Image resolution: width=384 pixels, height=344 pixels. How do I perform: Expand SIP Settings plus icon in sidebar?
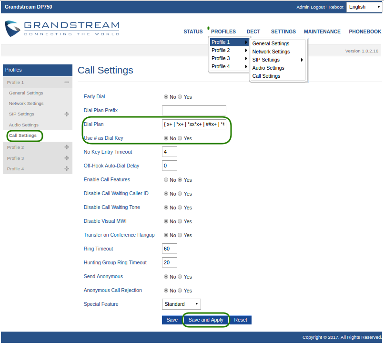(67, 114)
